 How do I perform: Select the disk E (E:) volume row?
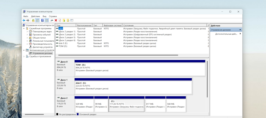click(x=132, y=43)
